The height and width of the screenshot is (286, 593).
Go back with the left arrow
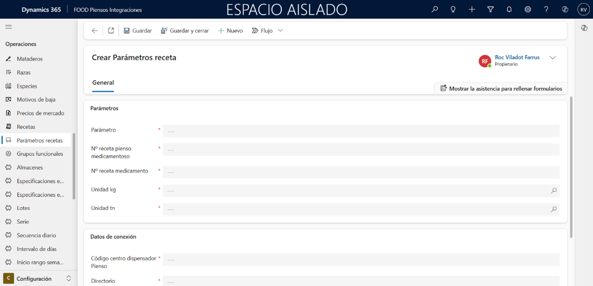coord(94,31)
